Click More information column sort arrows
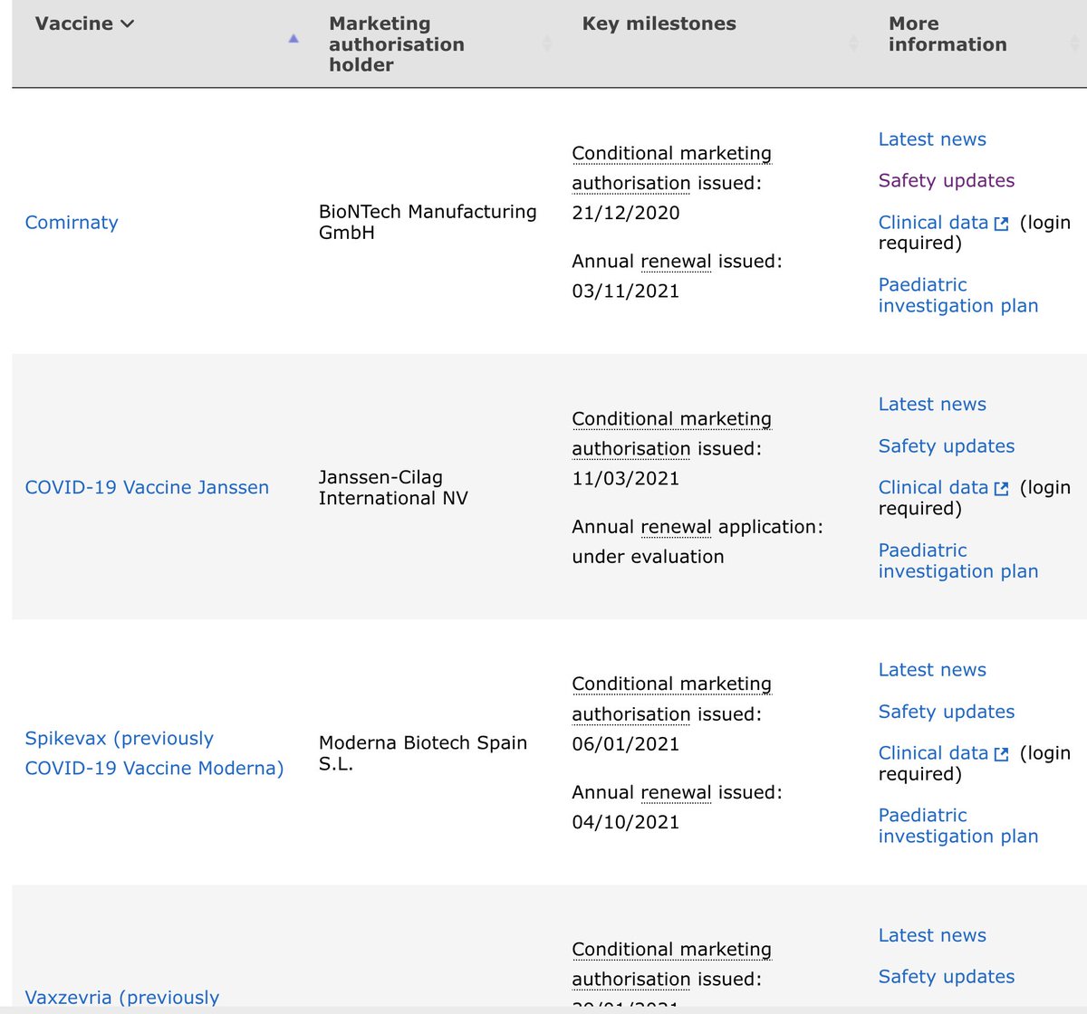 click(x=1075, y=43)
